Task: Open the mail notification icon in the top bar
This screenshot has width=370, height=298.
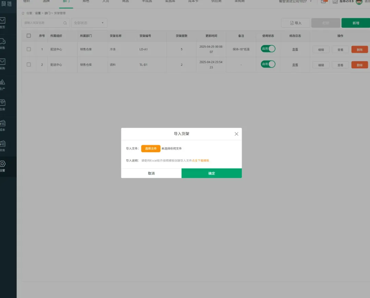Action: [323, 2]
